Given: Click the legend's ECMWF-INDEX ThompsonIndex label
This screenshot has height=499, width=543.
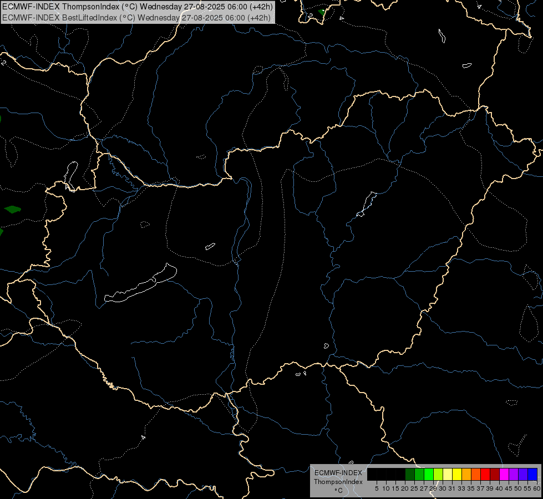Looking at the screenshot, I should [338, 477].
